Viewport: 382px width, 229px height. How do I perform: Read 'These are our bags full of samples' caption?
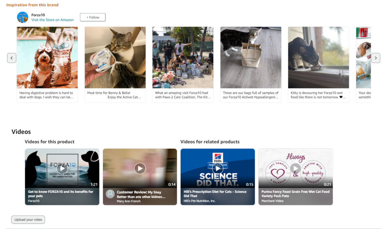(251, 95)
